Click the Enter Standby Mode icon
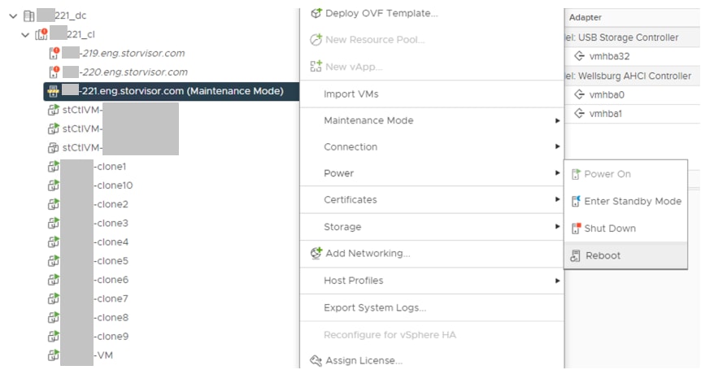Image resolution: width=701 pixels, height=370 pixels. click(x=576, y=201)
